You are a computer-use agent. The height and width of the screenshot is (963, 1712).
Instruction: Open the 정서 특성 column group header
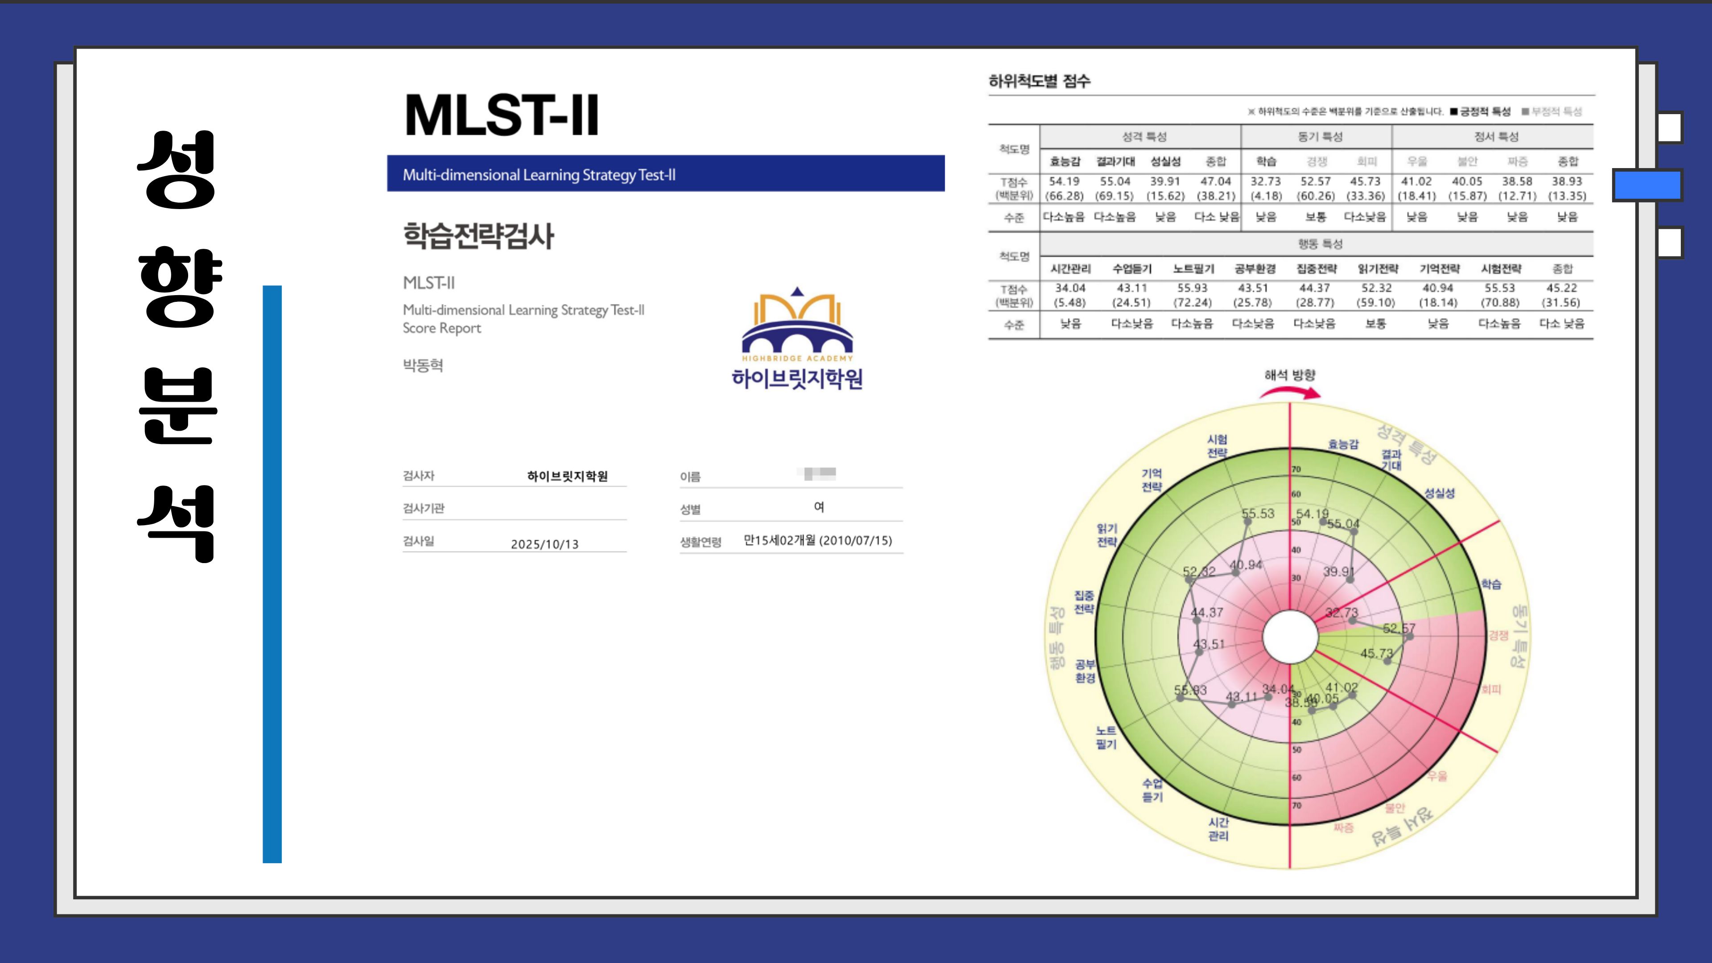click(x=1496, y=137)
